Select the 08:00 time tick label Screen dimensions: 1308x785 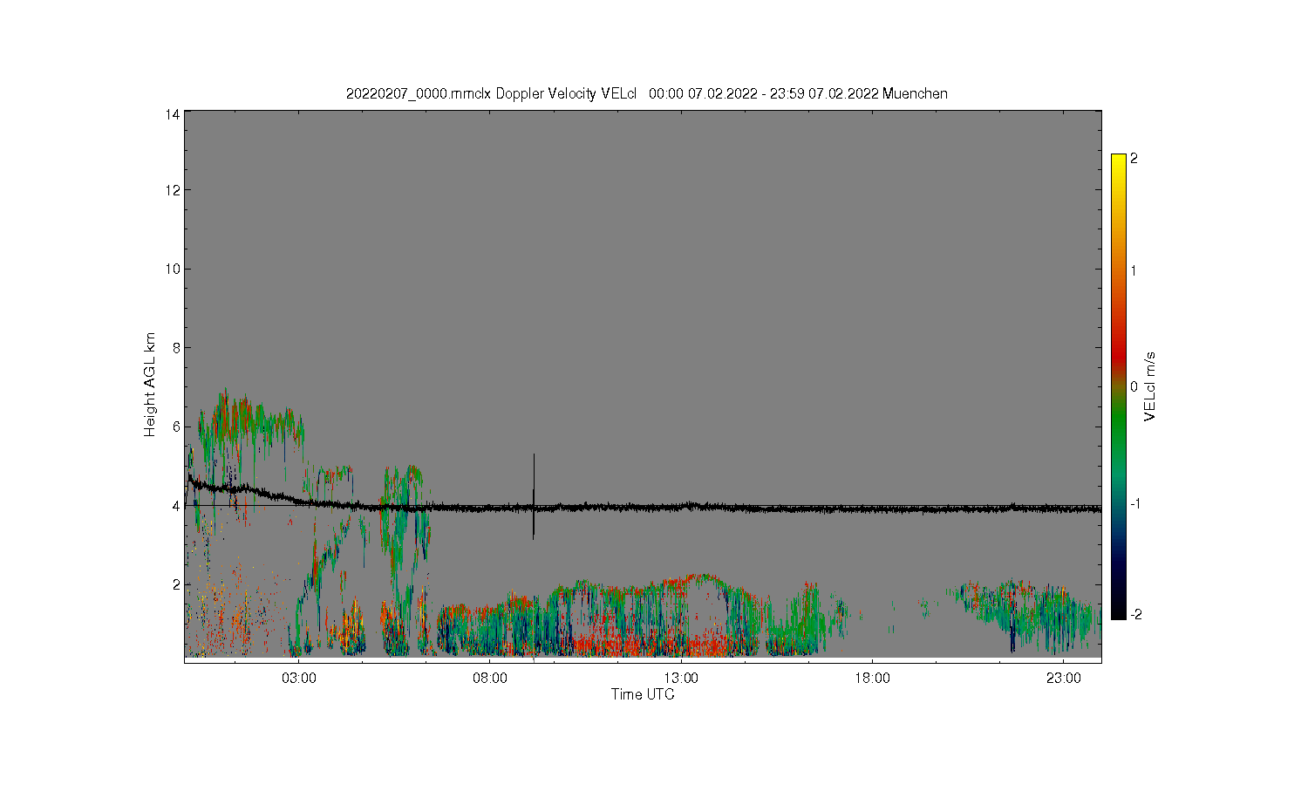click(x=490, y=678)
